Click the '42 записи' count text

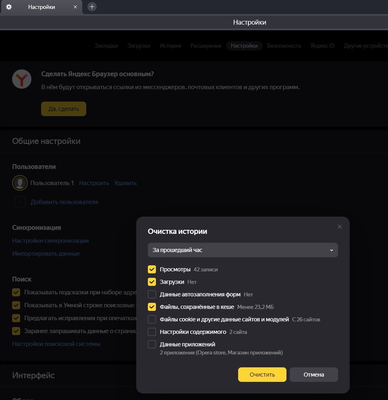205,270
